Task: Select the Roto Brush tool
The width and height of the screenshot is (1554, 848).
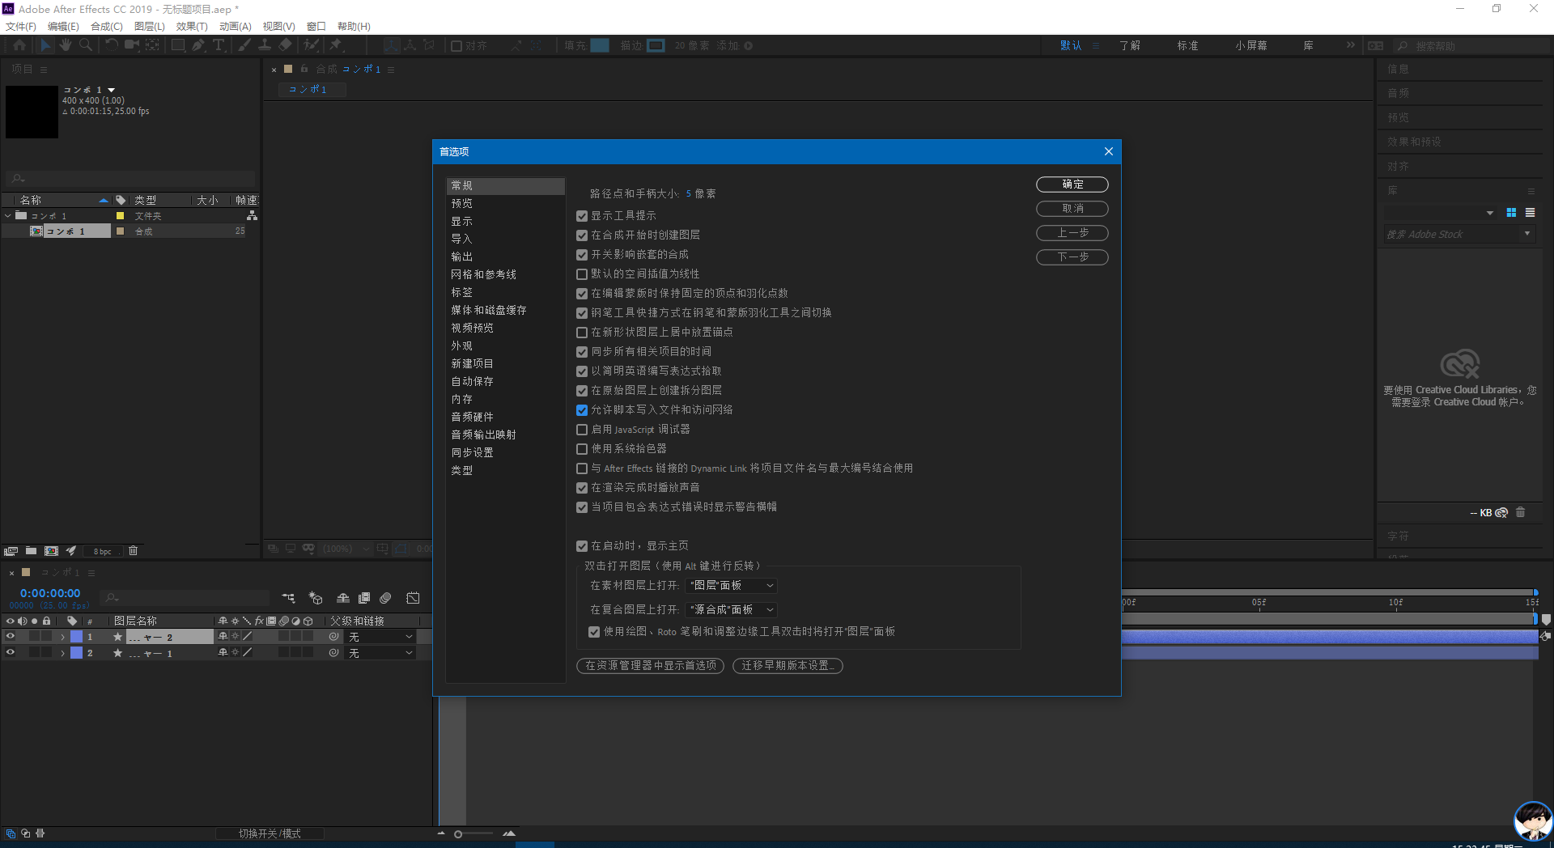Action: tap(312, 45)
